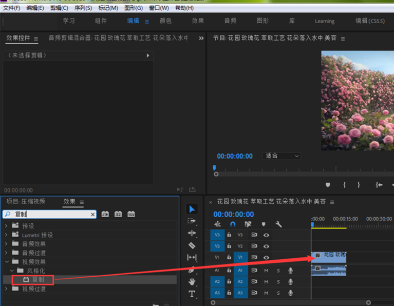Collapse the 视频效果 folder
Image resolution: width=394 pixels, height=306 pixels.
[7, 262]
